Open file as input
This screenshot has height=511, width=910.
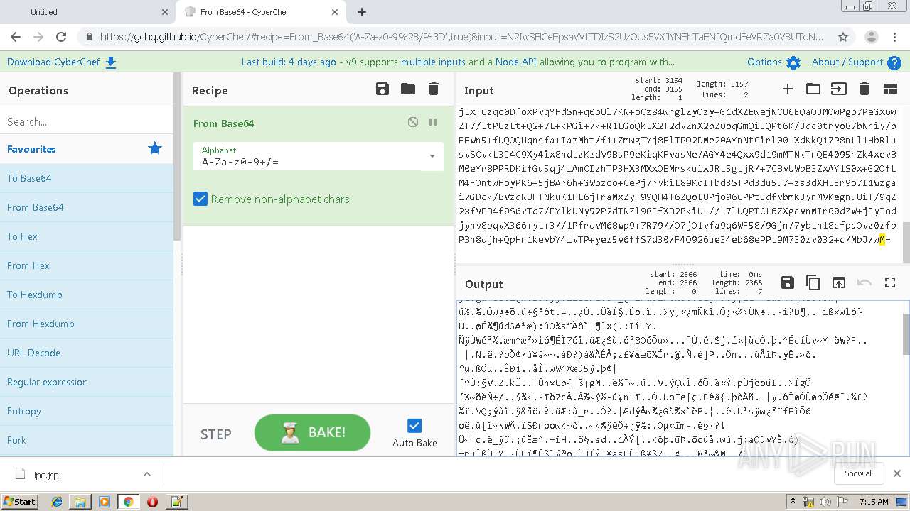click(839, 89)
